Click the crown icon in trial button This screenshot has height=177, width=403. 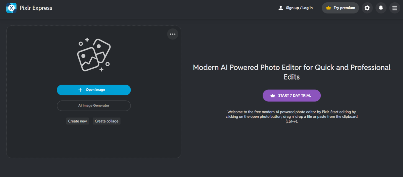click(x=273, y=96)
